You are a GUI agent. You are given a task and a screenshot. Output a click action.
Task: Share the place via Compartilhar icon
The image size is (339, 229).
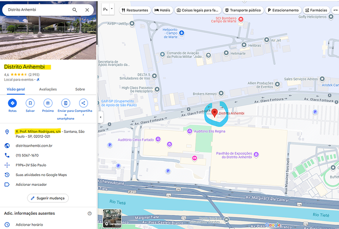84,103
